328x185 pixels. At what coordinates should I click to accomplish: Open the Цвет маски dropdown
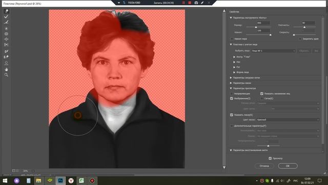(288, 120)
